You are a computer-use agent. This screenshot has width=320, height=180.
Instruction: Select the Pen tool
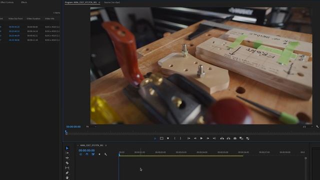[67, 173]
